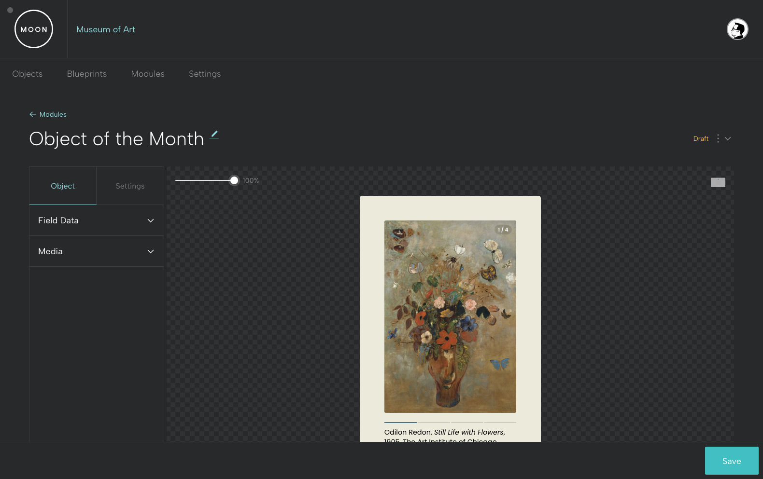Click the Odilon Redon caption text
Screen dimensions: 763x479
click(x=445, y=436)
